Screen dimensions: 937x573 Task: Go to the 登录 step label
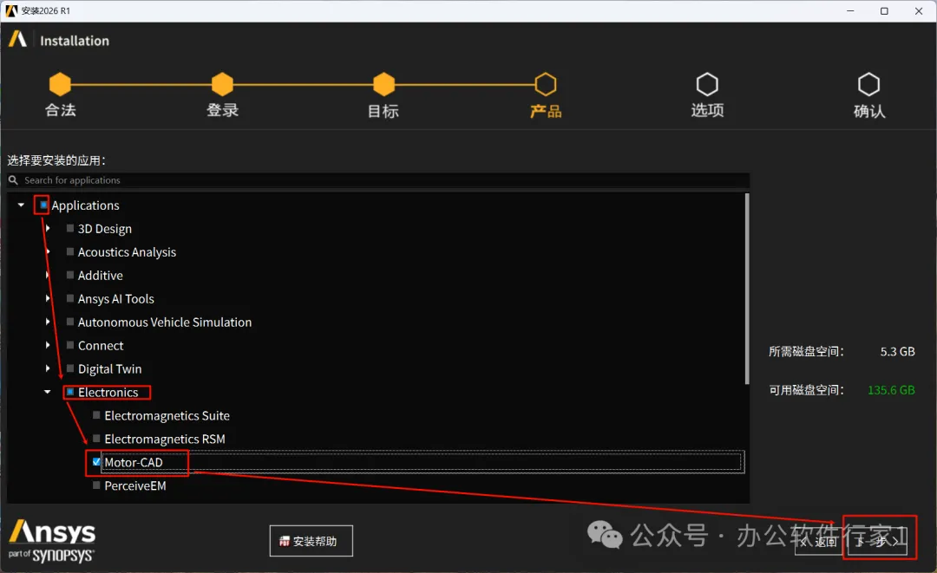click(222, 110)
